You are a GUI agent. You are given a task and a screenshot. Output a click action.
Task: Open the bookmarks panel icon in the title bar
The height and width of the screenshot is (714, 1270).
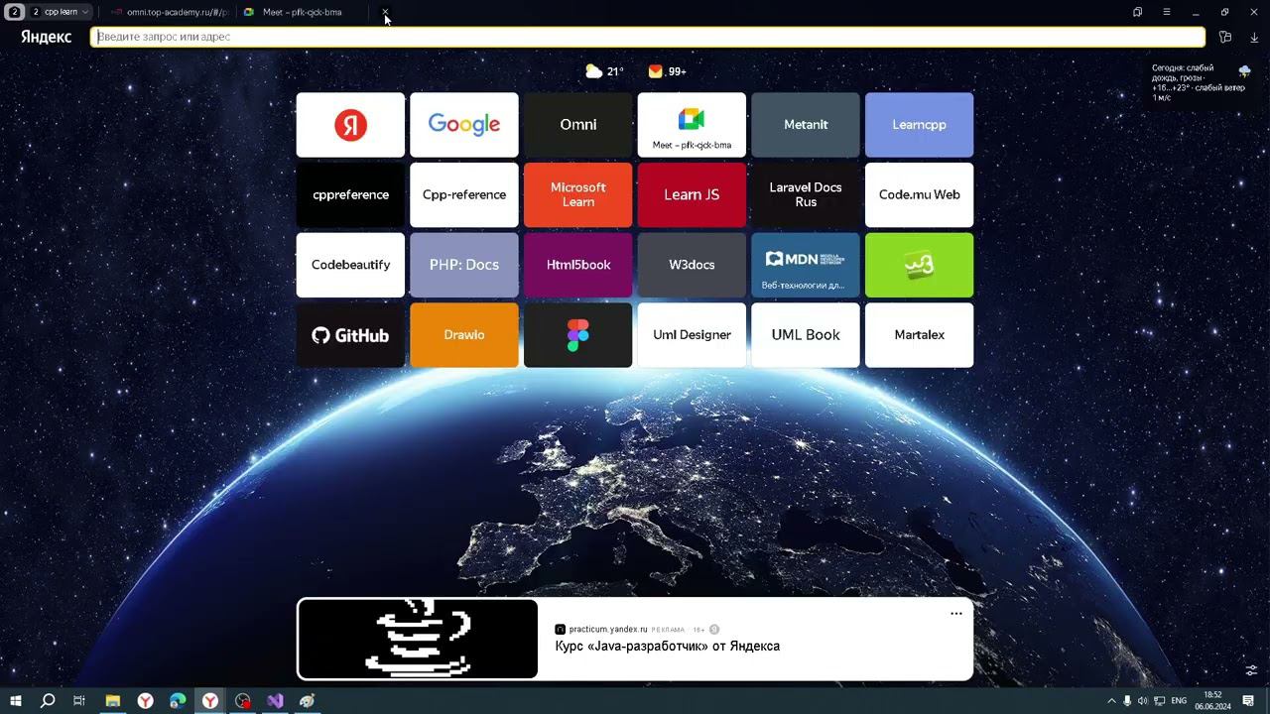[x=1137, y=12]
